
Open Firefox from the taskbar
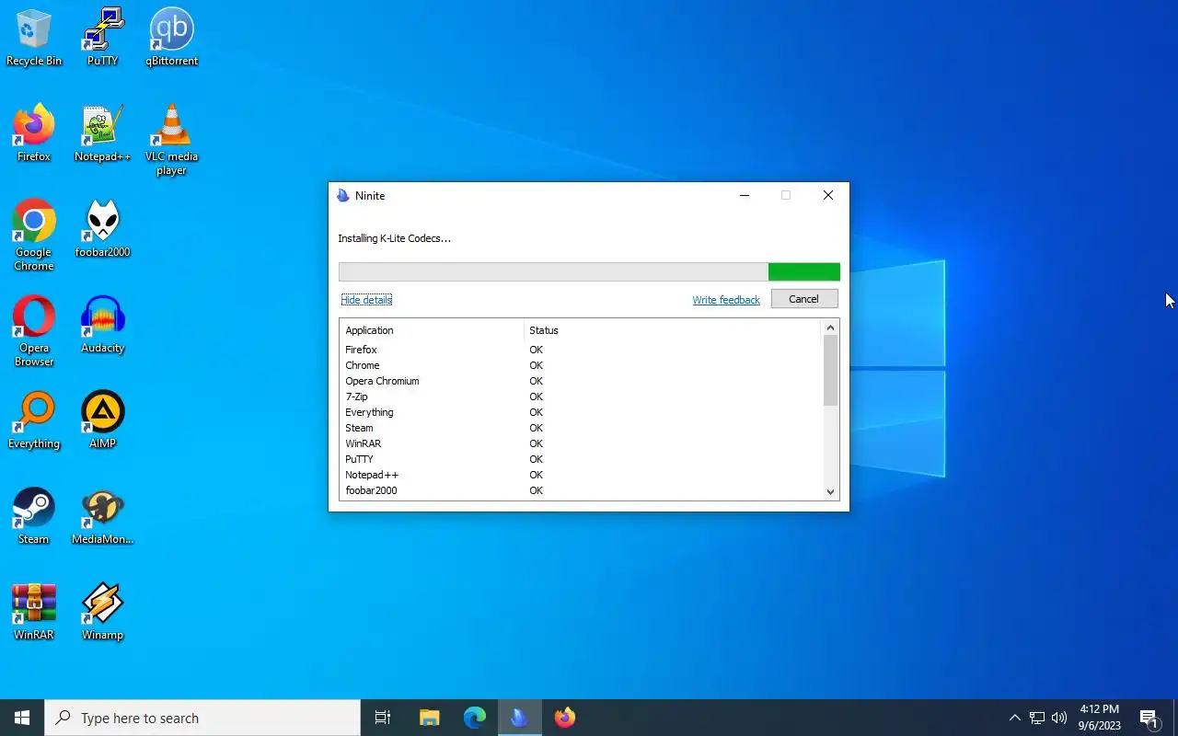(x=564, y=718)
